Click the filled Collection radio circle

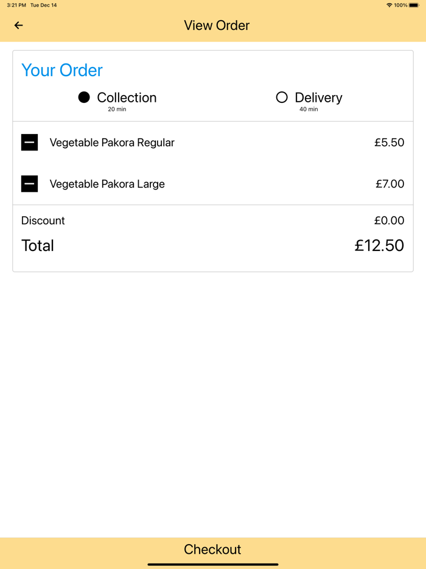83,97
